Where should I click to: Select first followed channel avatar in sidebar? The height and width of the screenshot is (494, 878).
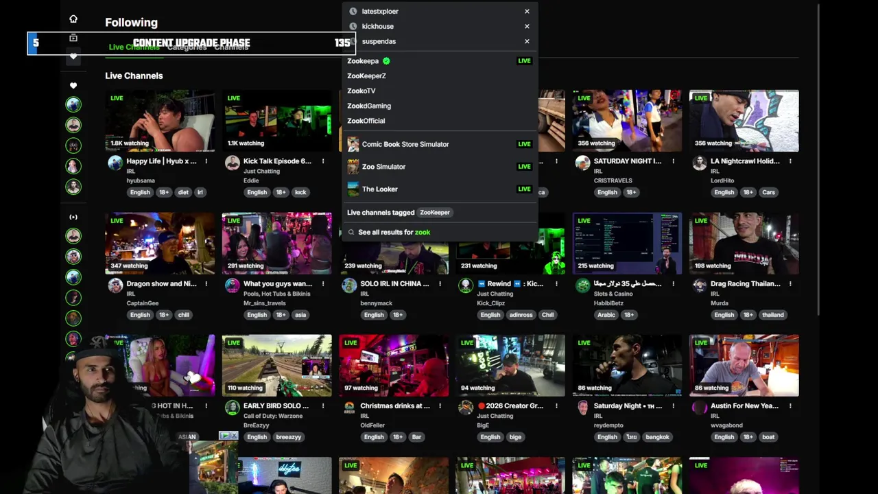73,104
